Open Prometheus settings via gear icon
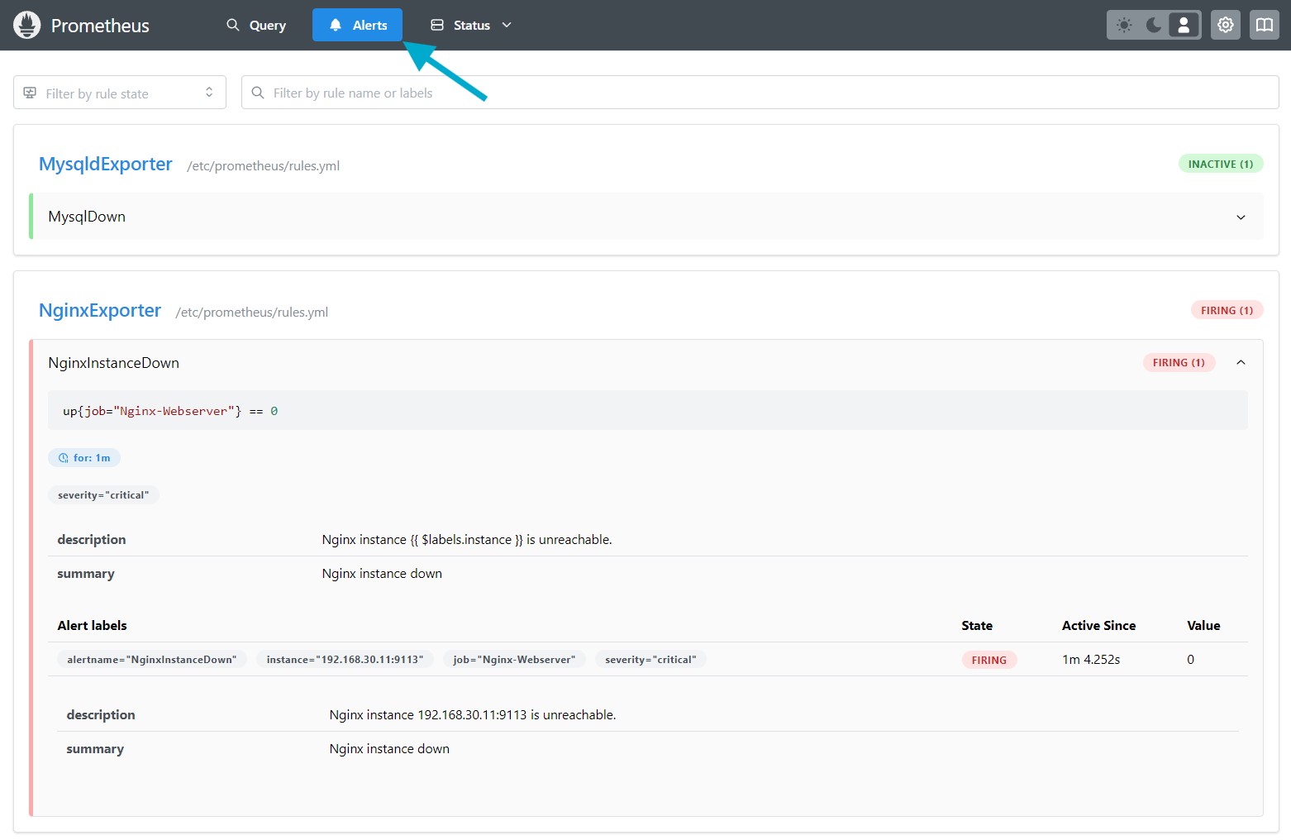The image size is (1291, 840). (1225, 24)
